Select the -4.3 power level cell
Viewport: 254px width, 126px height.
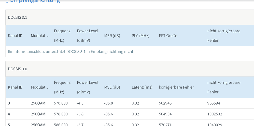coord(80,103)
